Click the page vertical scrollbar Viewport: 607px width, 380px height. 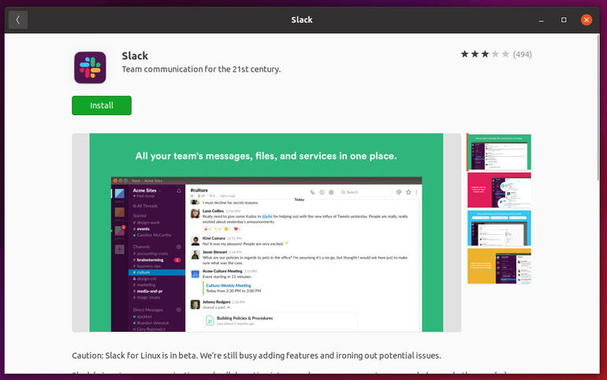(598, 106)
